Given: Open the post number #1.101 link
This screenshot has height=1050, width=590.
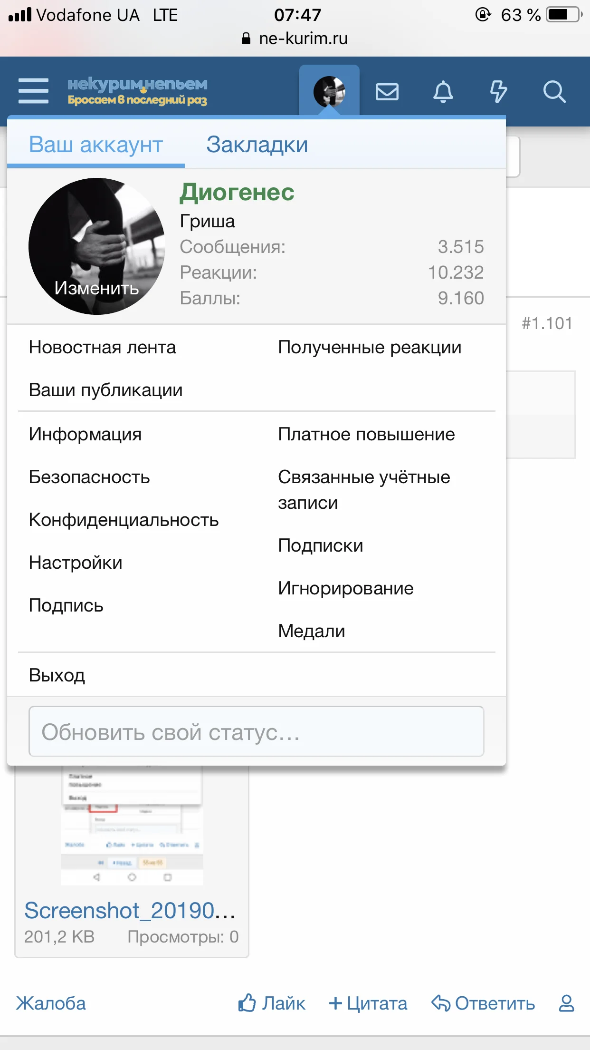Looking at the screenshot, I should (547, 324).
